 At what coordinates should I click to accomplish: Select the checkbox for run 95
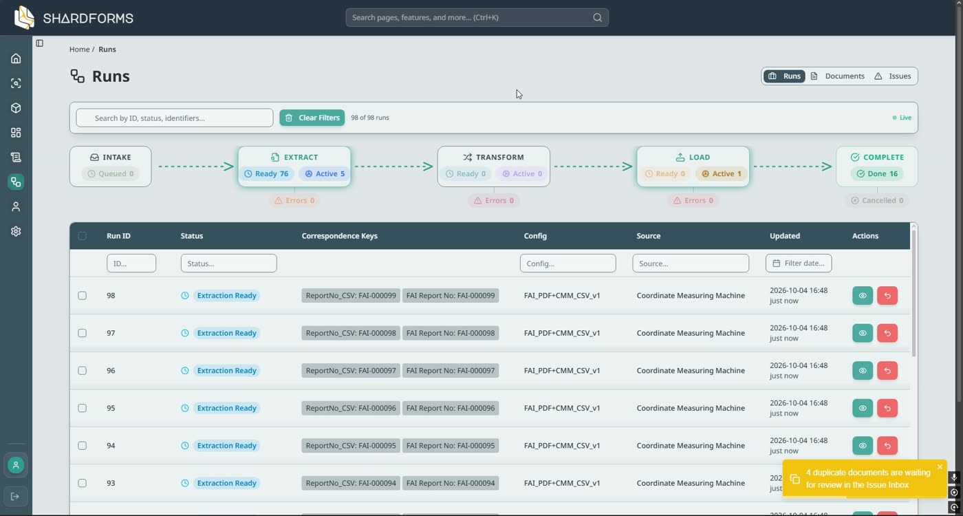pyautogui.click(x=82, y=408)
